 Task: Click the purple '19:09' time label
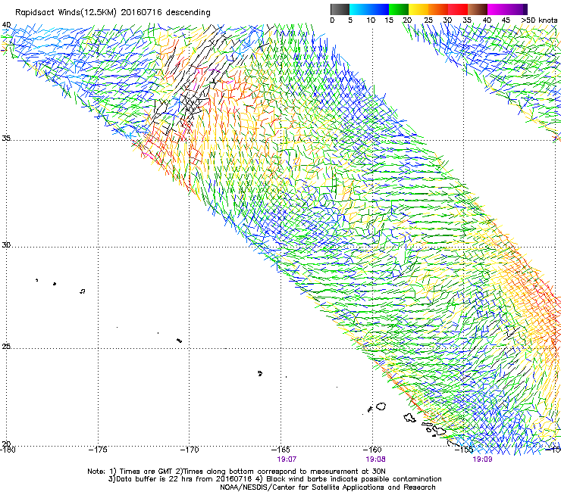coord(482,459)
